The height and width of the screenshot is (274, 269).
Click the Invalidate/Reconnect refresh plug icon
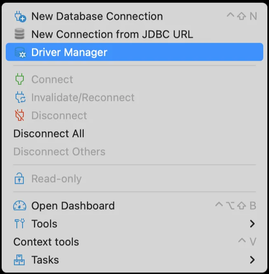coord(20,98)
